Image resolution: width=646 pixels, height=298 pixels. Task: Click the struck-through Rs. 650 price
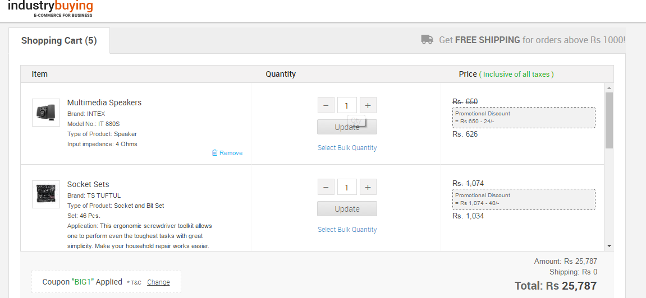pyautogui.click(x=465, y=101)
